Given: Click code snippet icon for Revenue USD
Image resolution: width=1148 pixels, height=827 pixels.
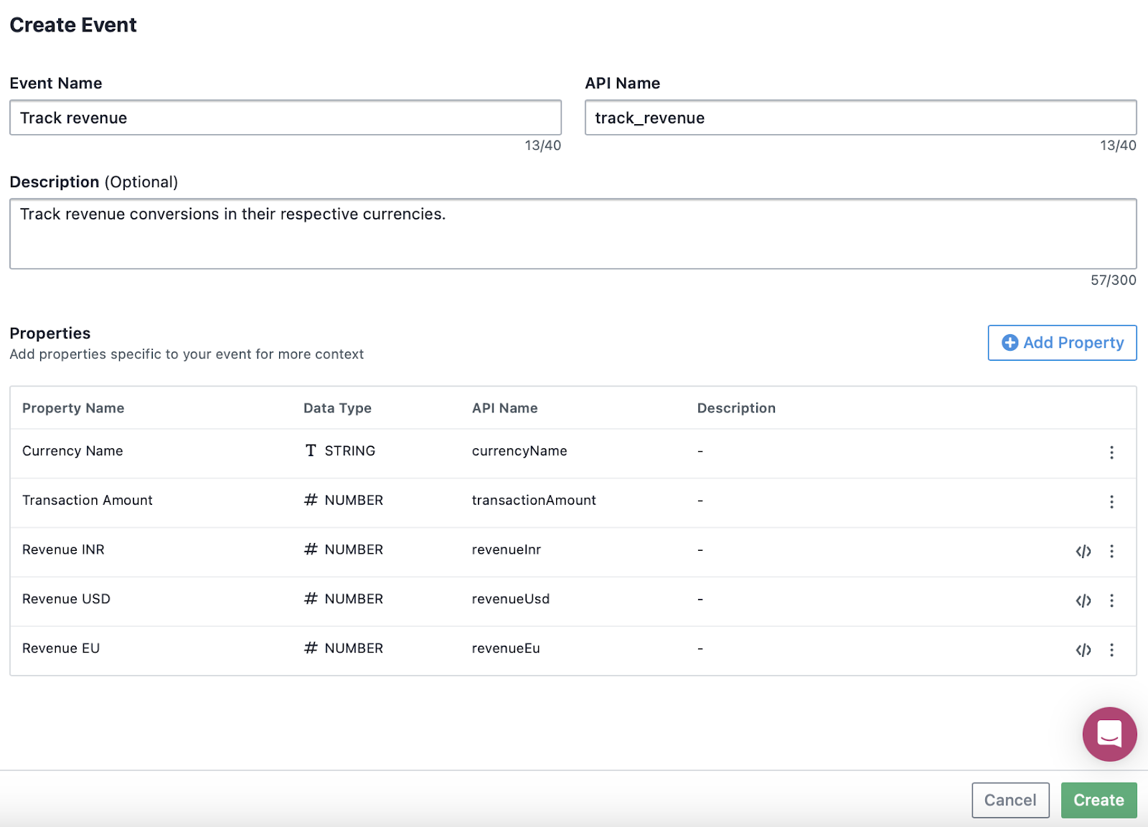Looking at the screenshot, I should pos(1083,600).
